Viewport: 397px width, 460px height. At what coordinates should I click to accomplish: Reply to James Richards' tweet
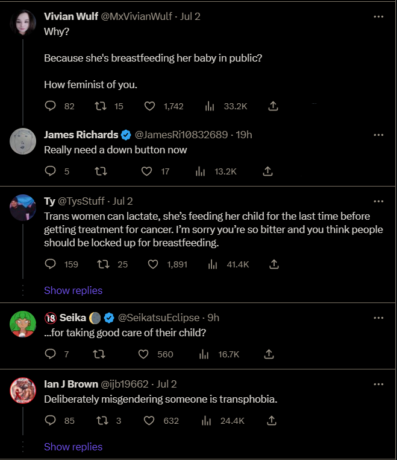(x=51, y=171)
